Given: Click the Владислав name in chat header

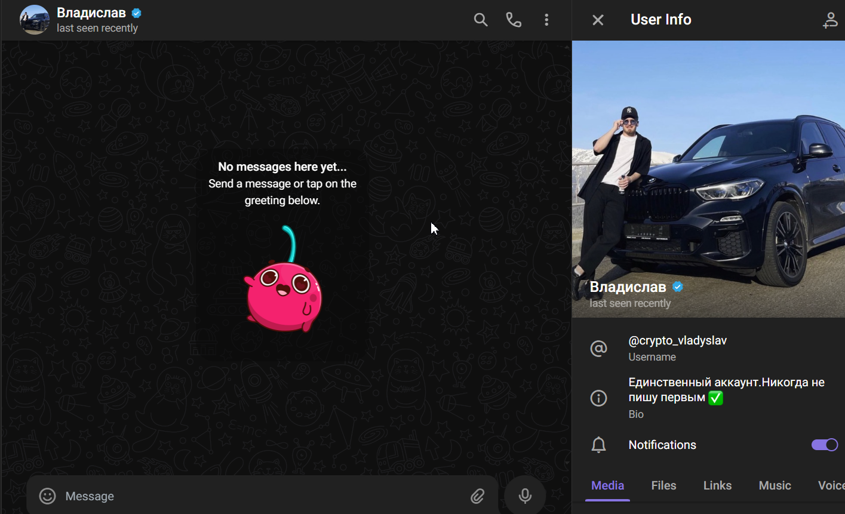Looking at the screenshot, I should [91, 13].
